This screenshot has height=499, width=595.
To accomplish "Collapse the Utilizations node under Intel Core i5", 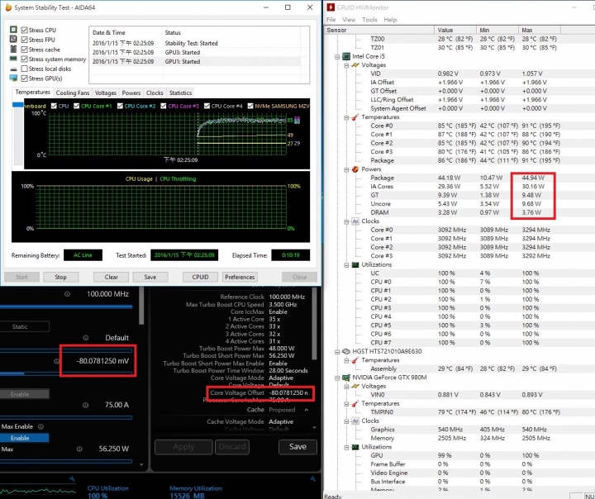I will pyautogui.click(x=346, y=265).
